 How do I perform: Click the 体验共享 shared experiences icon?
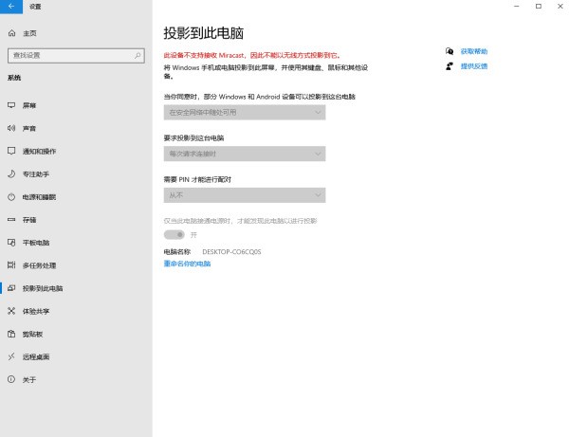11,311
